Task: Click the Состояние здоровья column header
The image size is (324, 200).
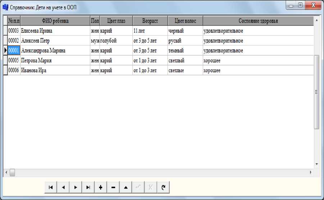Action: 258,20
